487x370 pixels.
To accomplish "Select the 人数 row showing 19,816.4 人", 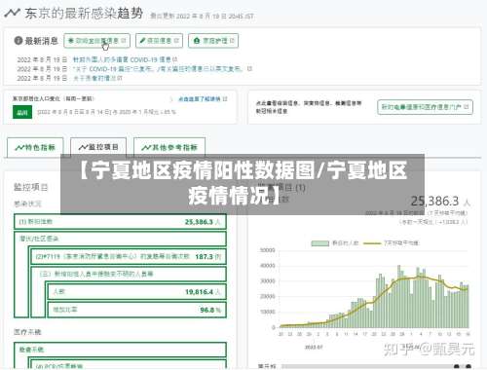I will (136, 292).
